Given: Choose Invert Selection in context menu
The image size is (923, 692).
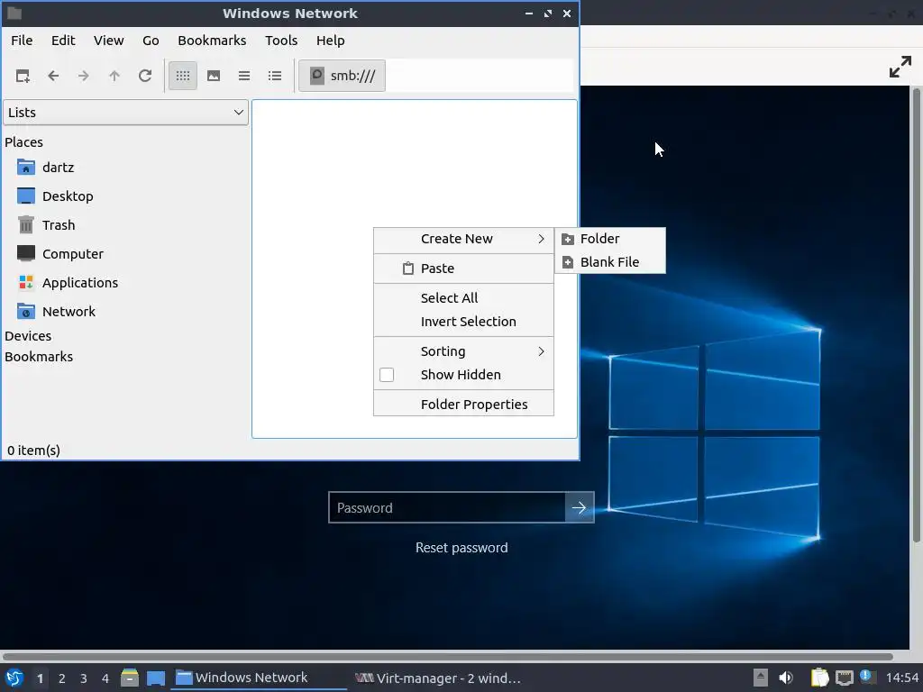Looking at the screenshot, I should coord(464,322).
